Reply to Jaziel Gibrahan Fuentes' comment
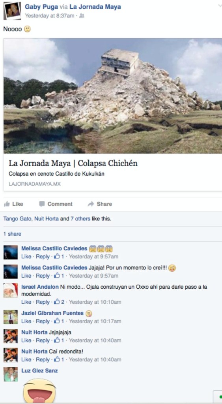Image resolution: width=222 pixels, height=404 pixels. (x=43, y=321)
